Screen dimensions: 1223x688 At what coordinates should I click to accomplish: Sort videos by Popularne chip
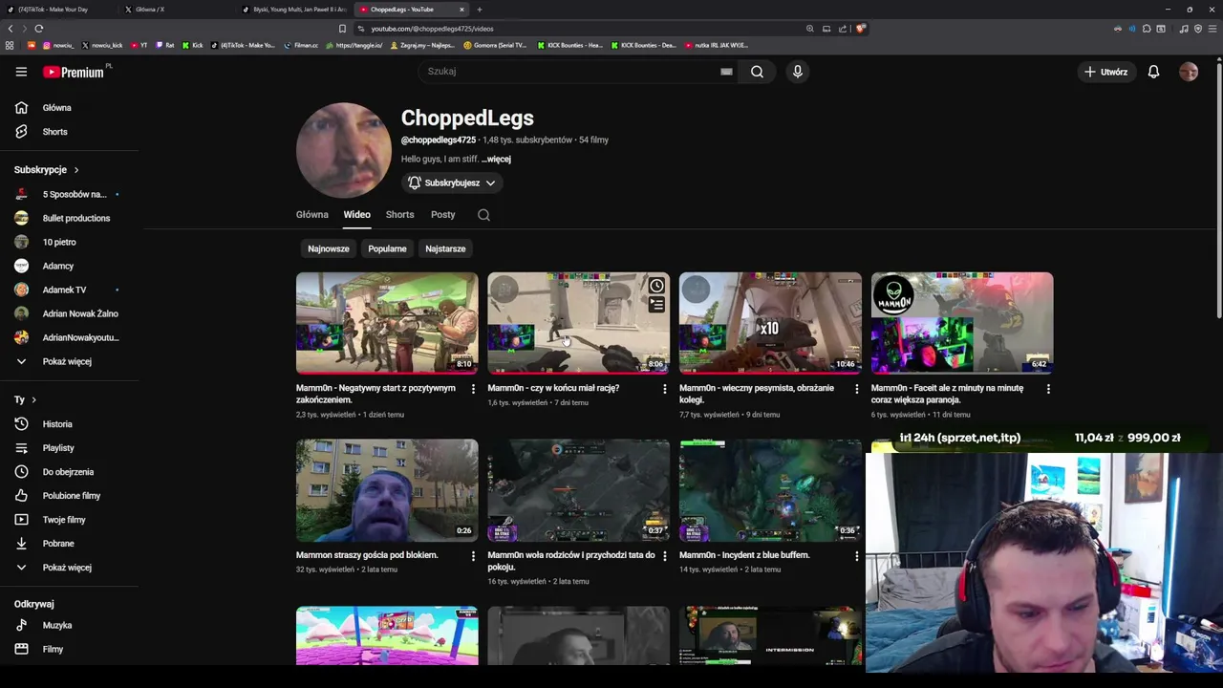[387, 248]
